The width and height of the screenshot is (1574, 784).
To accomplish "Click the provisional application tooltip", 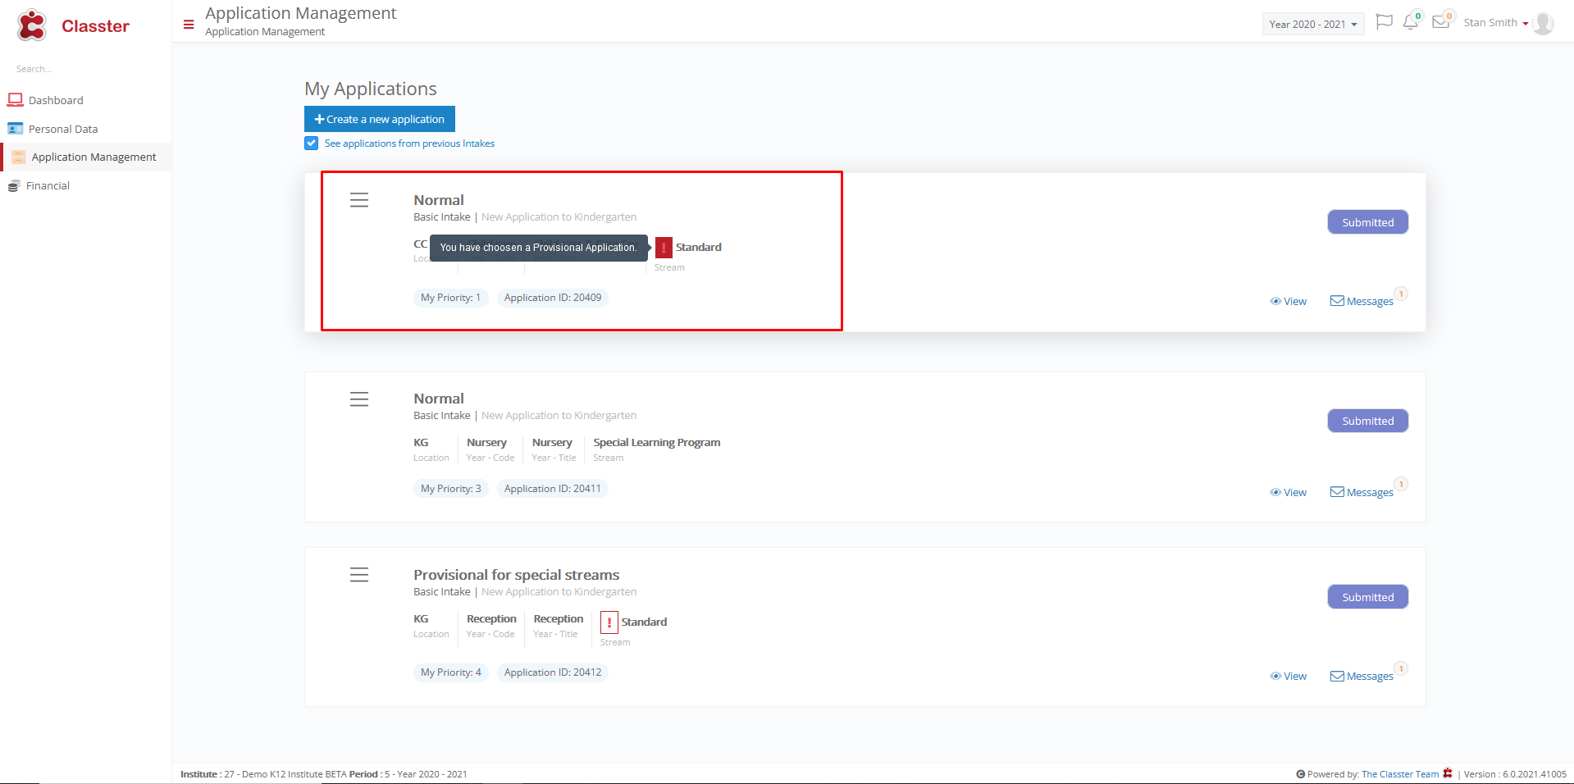I will point(539,248).
